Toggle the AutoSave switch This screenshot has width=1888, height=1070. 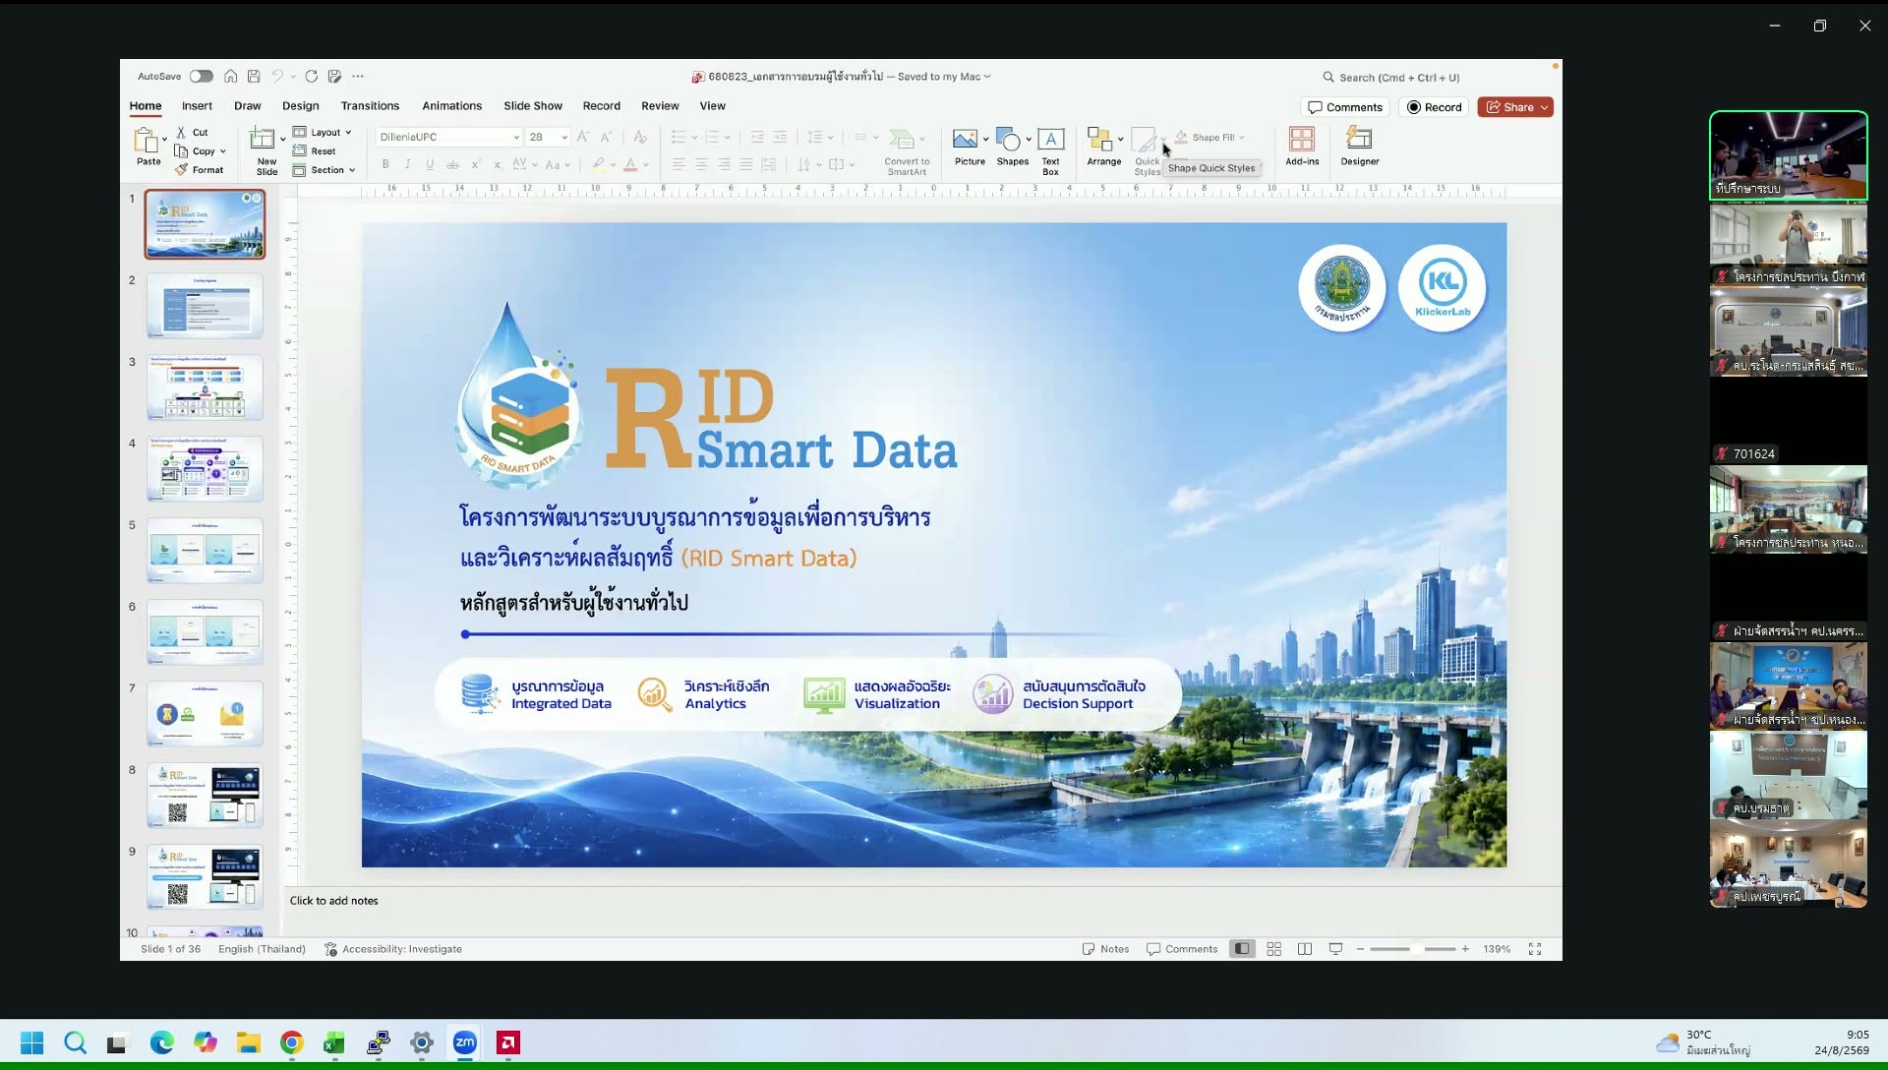202,76
